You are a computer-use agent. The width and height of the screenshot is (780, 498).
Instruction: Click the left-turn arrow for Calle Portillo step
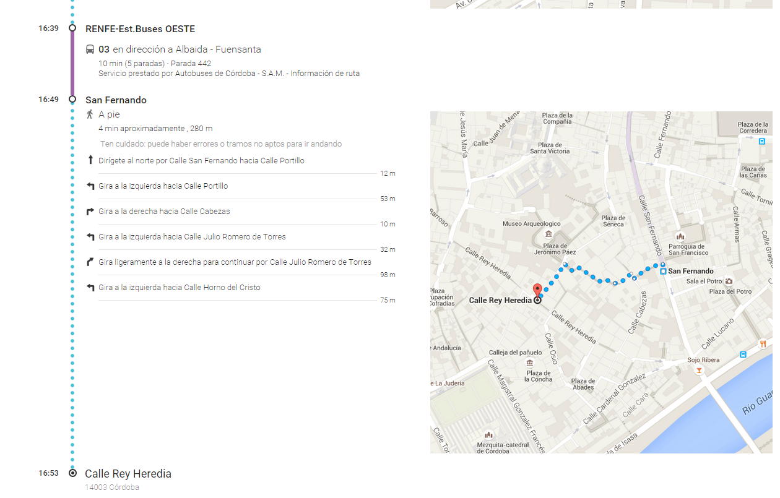(x=90, y=186)
